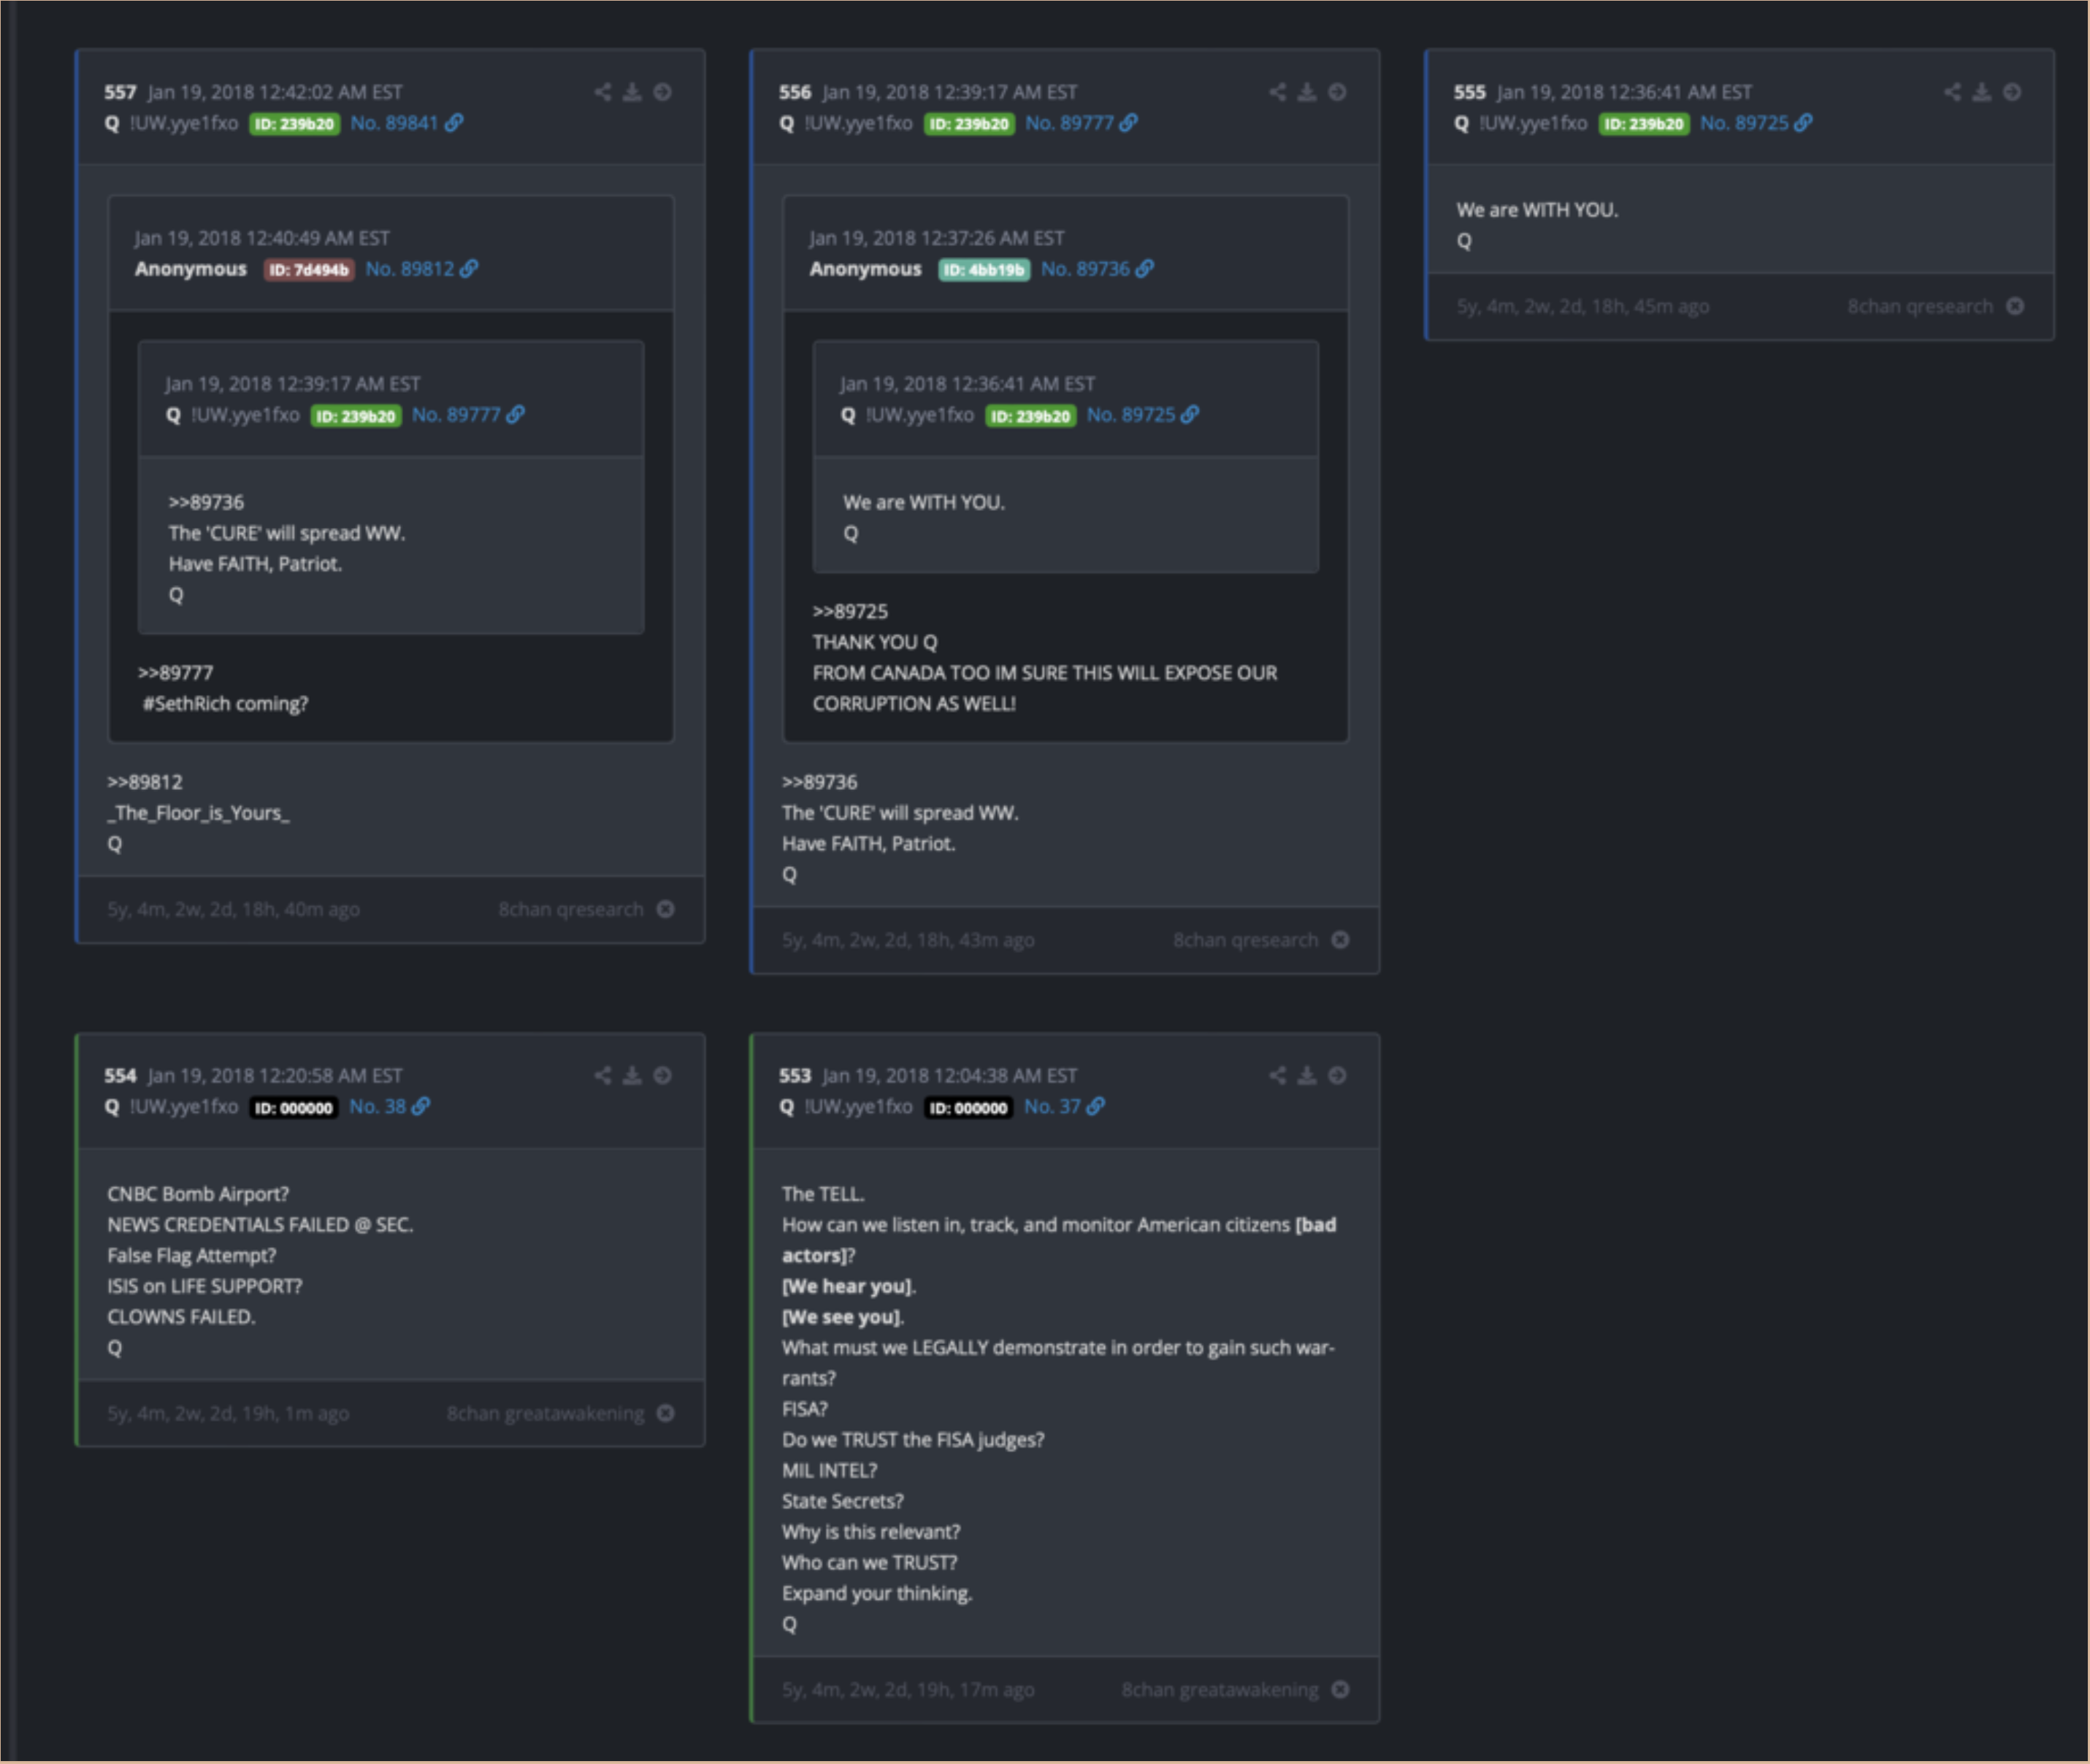This screenshot has width=2090, height=1764.
Task: Click the post number 553 heading
Action: (795, 1075)
